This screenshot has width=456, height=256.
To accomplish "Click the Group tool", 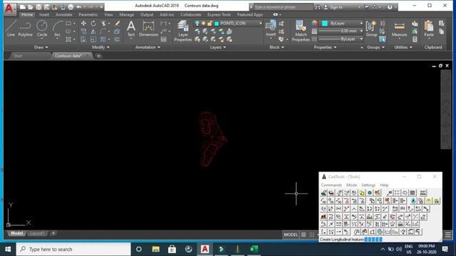I will point(371,28).
